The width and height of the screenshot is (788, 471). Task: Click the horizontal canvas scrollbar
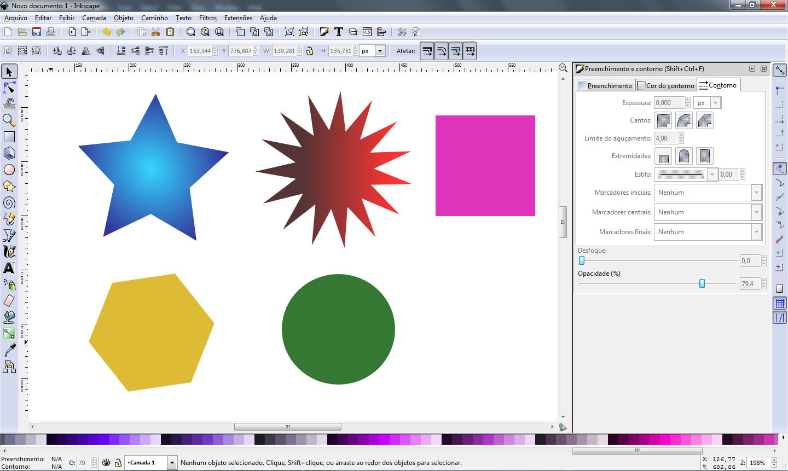coord(288,427)
